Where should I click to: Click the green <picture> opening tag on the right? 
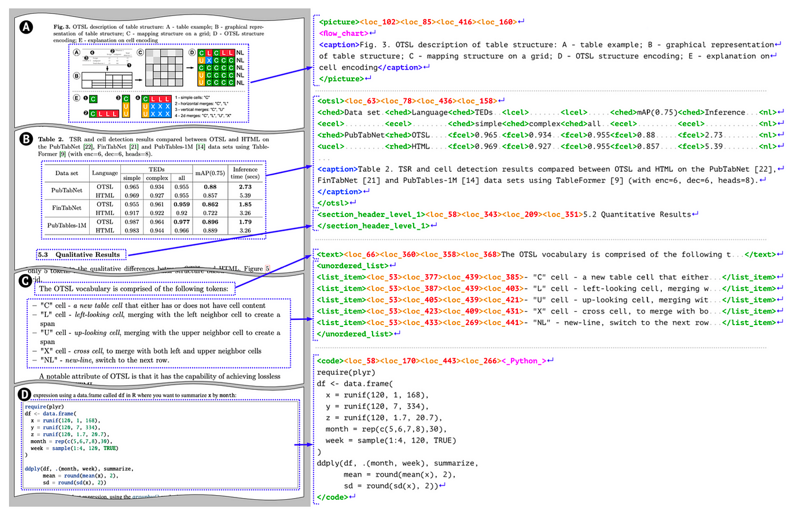[x=338, y=22]
